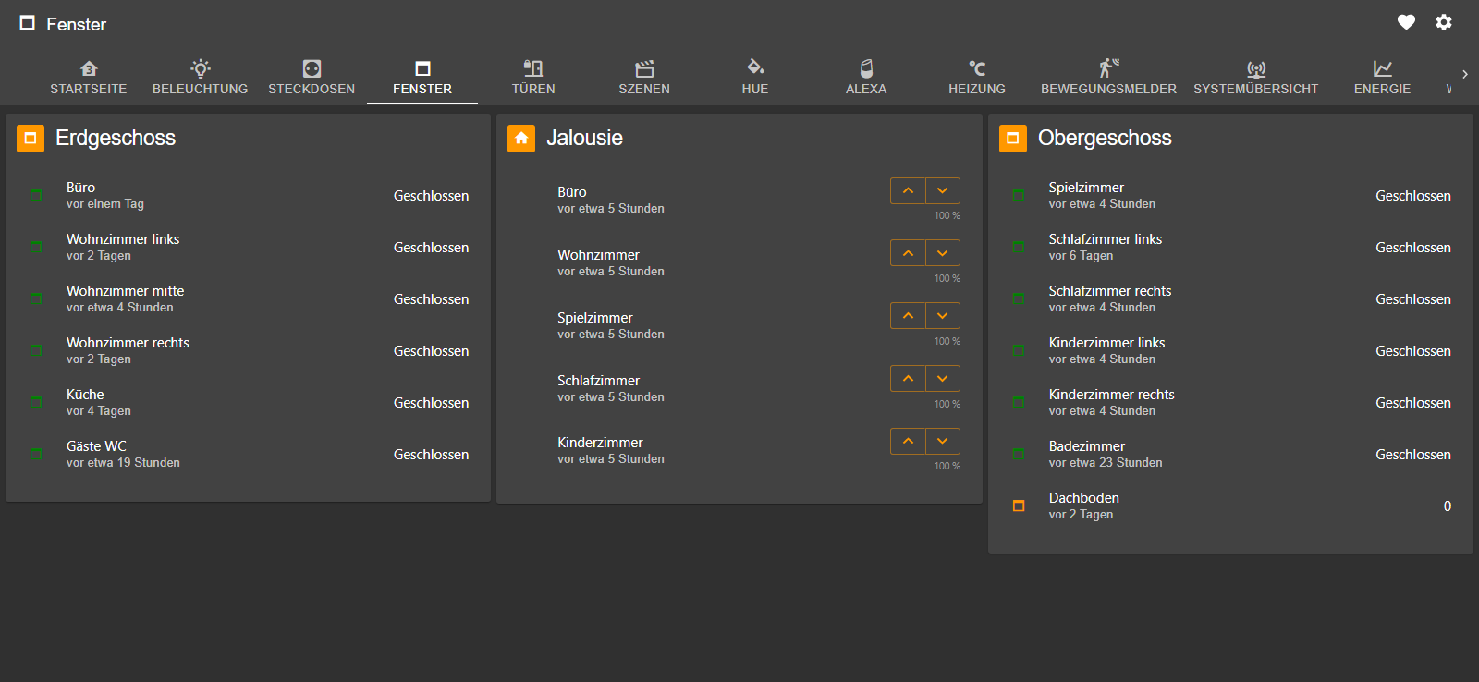Lower the Kinderzimmer Jalousie
This screenshot has width=1479, height=682.
(x=943, y=442)
